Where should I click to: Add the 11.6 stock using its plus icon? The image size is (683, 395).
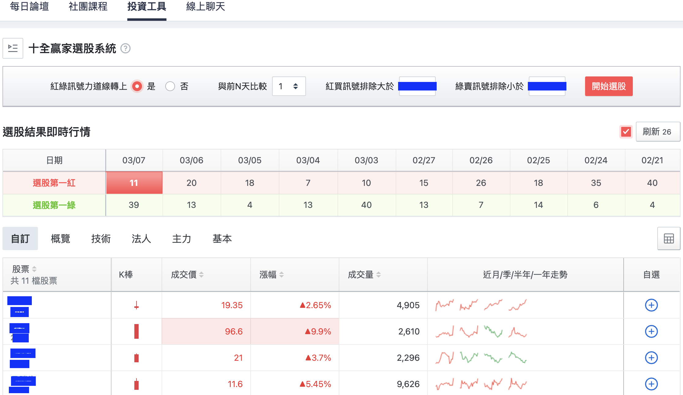click(x=652, y=384)
